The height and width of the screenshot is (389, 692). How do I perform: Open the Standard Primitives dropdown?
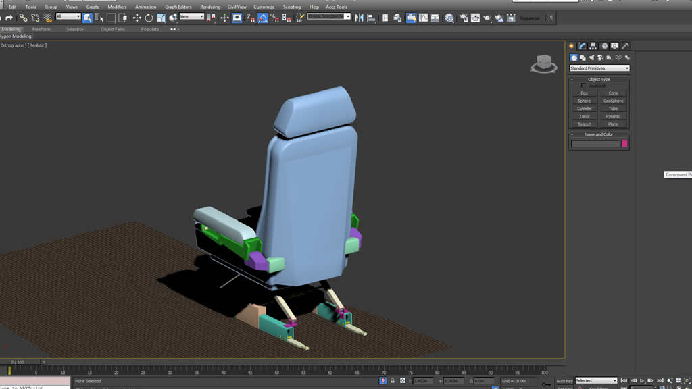(x=599, y=68)
